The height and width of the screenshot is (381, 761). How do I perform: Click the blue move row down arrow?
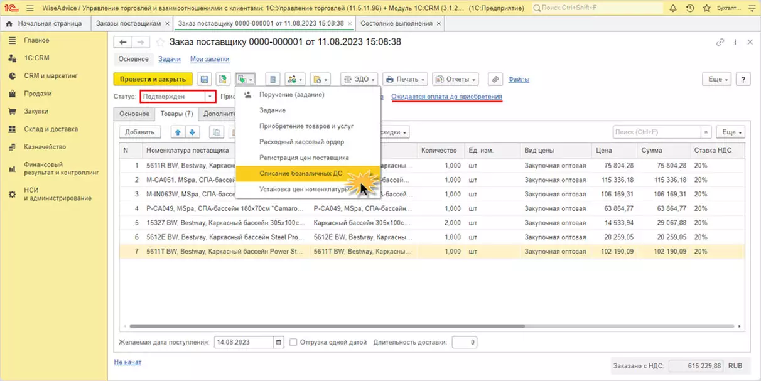pyautogui.click(x=192, y=132)
